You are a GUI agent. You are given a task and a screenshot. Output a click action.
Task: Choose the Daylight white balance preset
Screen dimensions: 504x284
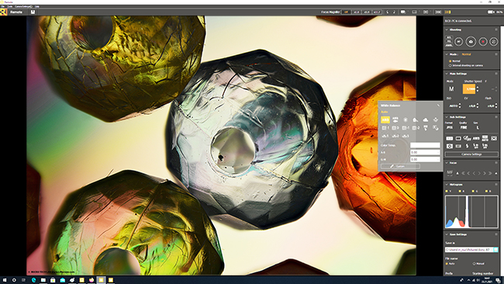[406, 119]
